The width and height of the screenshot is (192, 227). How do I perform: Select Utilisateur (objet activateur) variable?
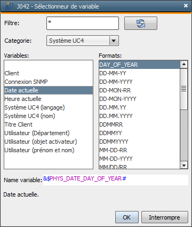(x=49, y=142)
